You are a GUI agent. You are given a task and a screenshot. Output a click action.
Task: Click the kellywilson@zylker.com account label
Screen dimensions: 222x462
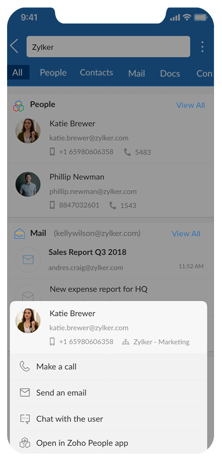97,234
